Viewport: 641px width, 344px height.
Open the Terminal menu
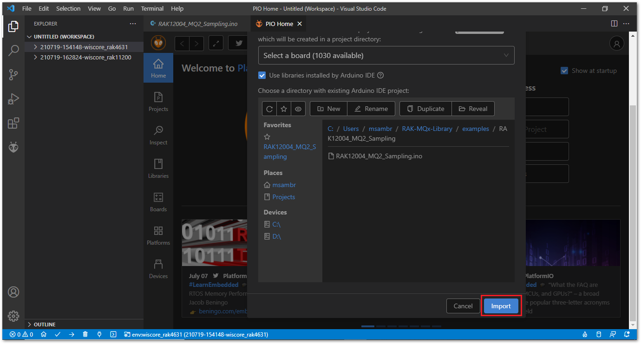[152, 8]
